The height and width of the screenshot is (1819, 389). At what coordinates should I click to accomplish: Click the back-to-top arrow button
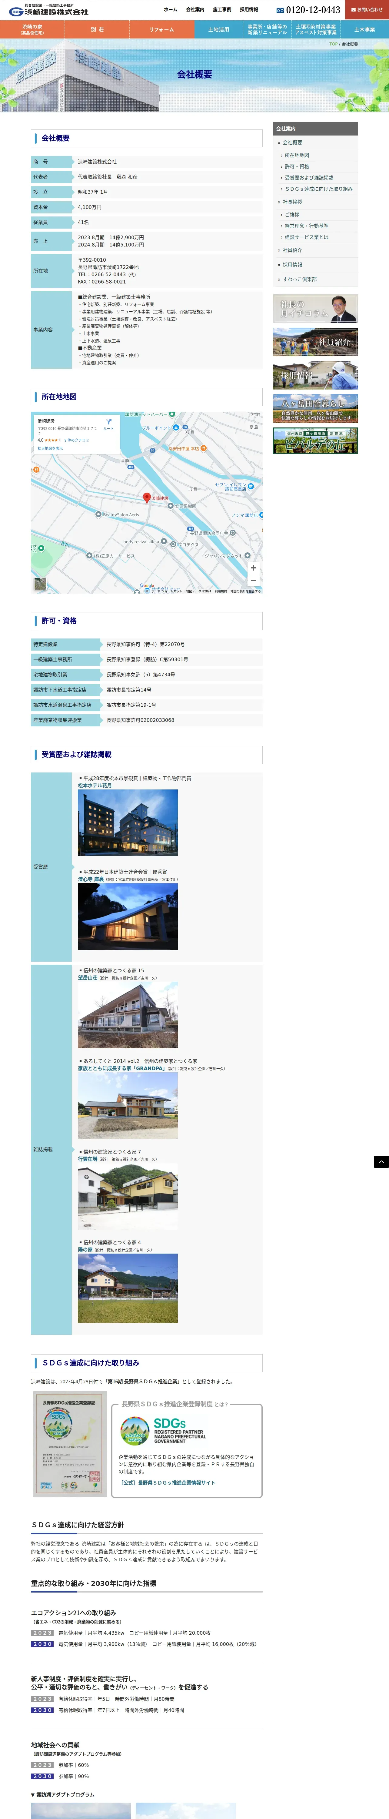tap(381, 1162)
